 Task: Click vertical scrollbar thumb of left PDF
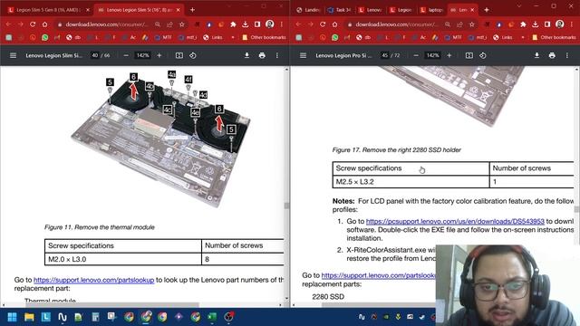click(x=286, y=206)
